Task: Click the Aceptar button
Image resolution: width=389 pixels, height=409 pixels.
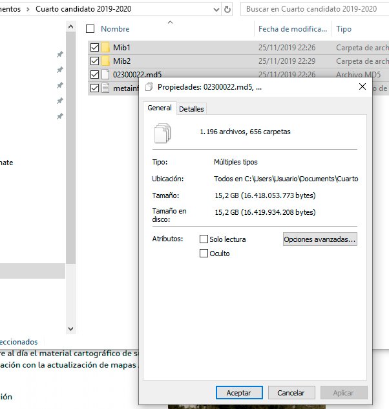Action: pyautogui.click(x=238, y=392)
